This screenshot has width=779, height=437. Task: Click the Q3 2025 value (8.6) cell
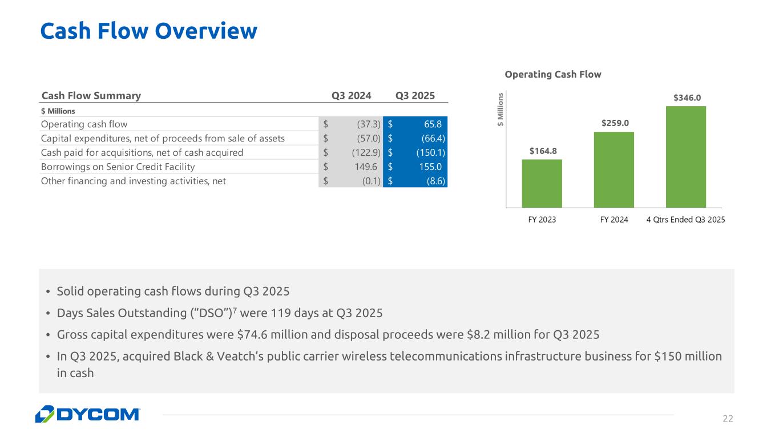pyautogui.click(x=415, y=181)
